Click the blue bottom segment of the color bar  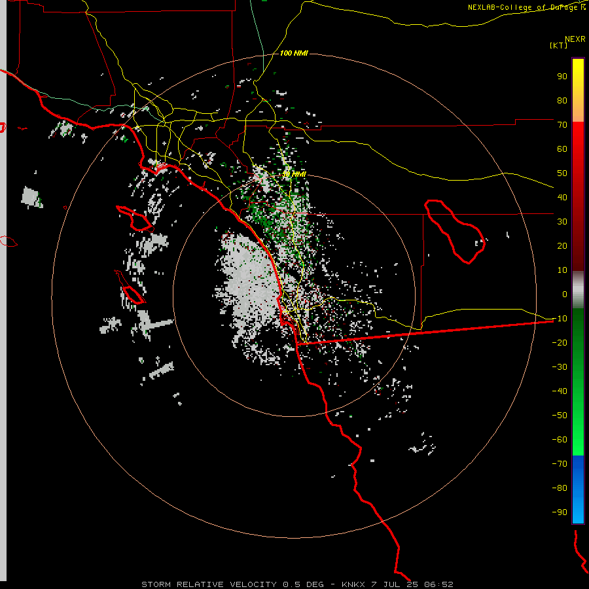pyautogui.click(x=578, y=489)
